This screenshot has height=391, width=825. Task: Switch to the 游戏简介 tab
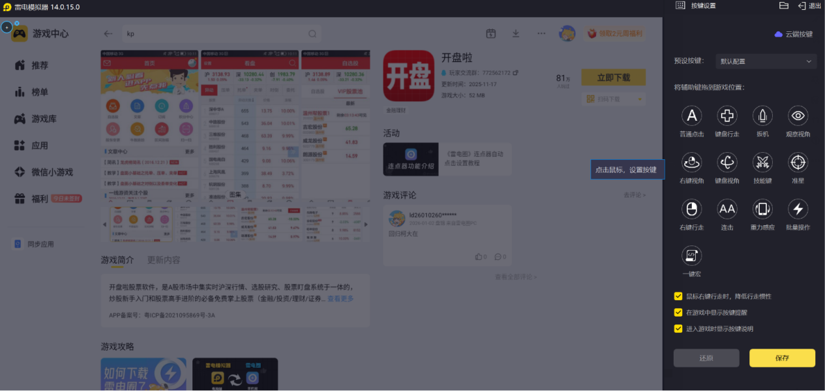(x=117, y=260)
